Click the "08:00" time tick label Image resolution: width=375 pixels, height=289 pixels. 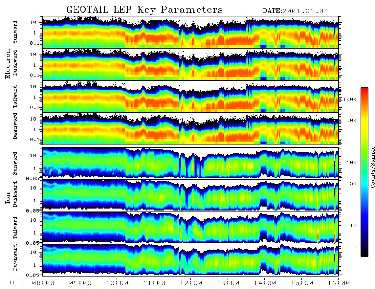43,283
